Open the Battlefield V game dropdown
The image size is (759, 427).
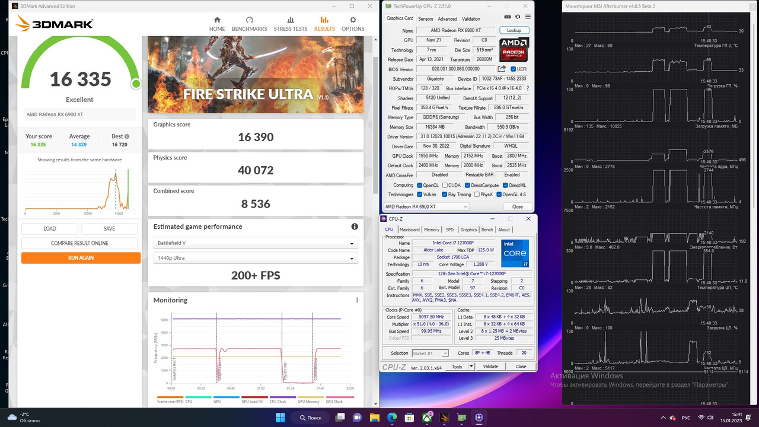255,243
